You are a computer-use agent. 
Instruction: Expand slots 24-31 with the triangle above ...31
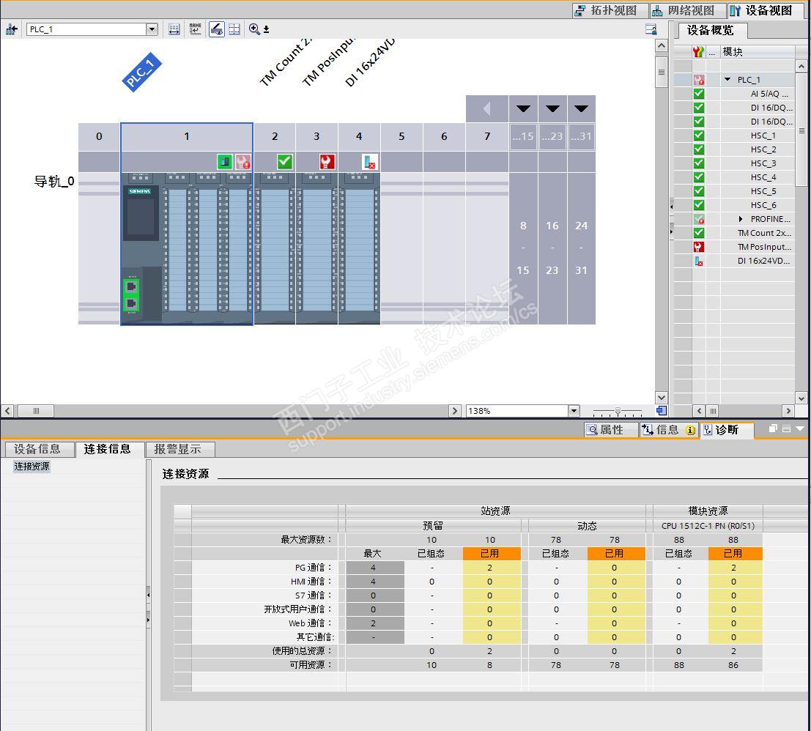coord(582,108)
